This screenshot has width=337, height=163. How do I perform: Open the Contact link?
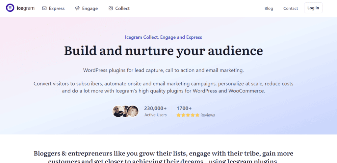coord(291,8)
